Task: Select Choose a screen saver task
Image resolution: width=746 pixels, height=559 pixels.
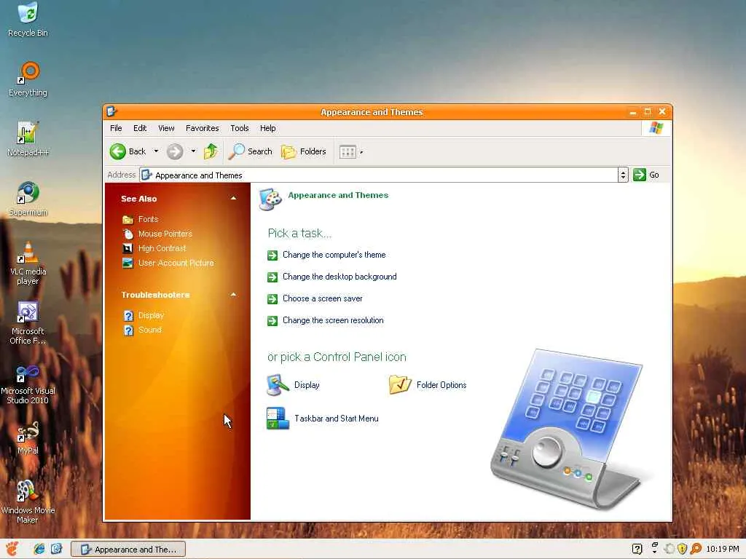Action: pos(322,298)
